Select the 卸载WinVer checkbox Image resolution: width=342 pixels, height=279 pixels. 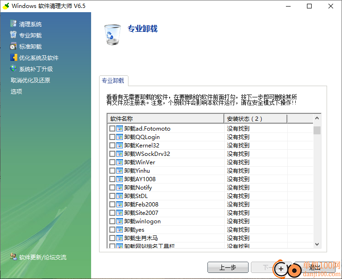pyautogui.click(x=112, y=162)
